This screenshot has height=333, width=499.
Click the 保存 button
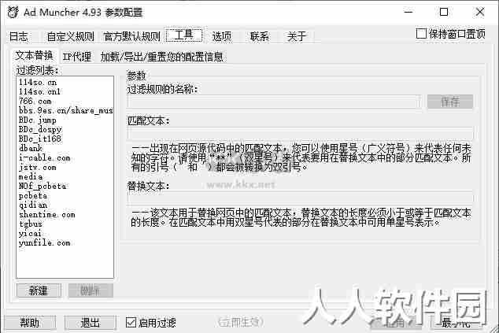[450, 102]
